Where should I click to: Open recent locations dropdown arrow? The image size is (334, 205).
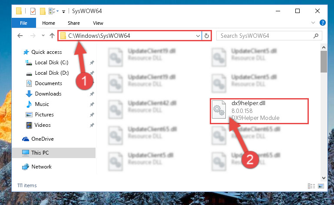43,35
